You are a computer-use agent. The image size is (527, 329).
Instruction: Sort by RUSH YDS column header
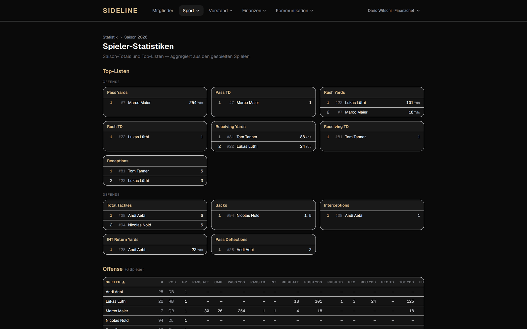tap(313, 282)
